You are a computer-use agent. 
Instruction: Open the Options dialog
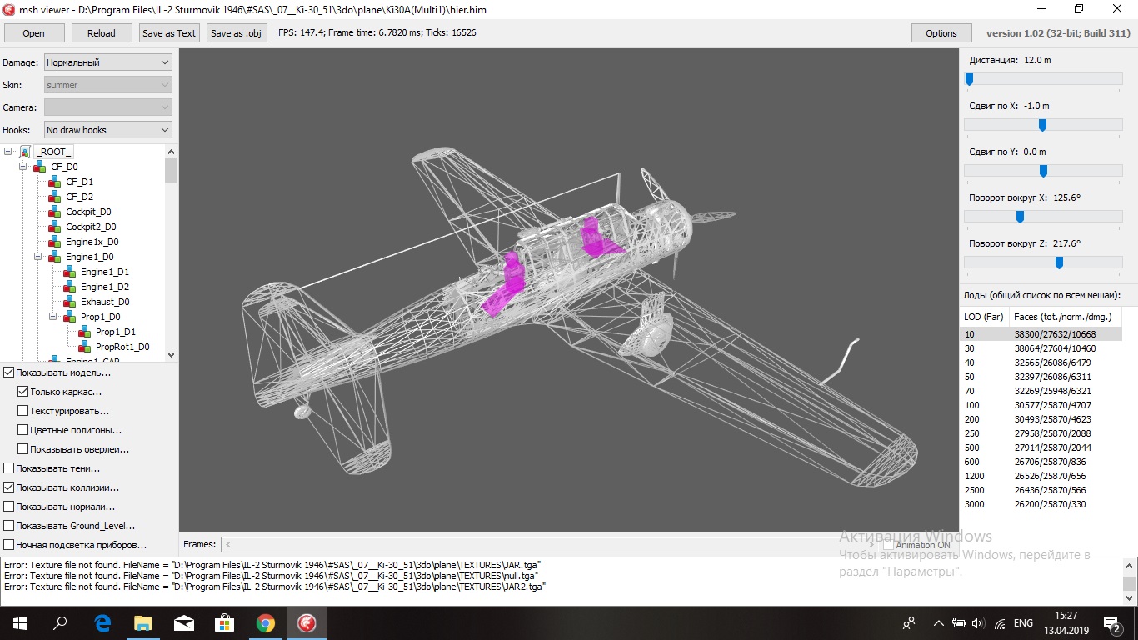click(x=941, y=33)
